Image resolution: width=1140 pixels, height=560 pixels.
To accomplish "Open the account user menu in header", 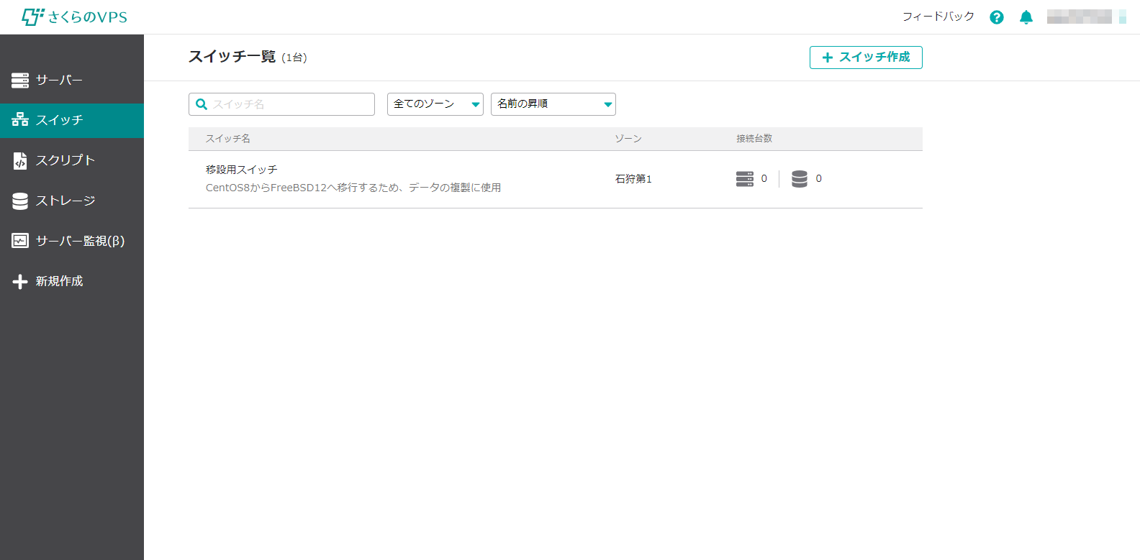I will click(x=1085, y=17).
